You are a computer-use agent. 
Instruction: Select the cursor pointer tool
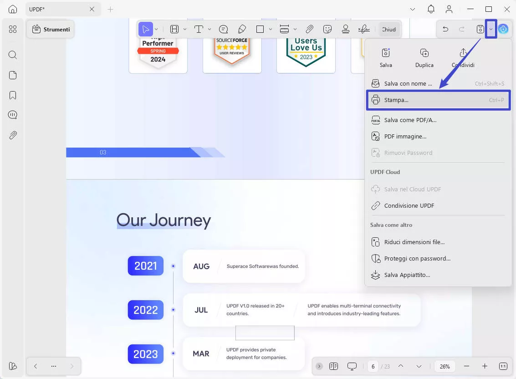coord(145,29)
